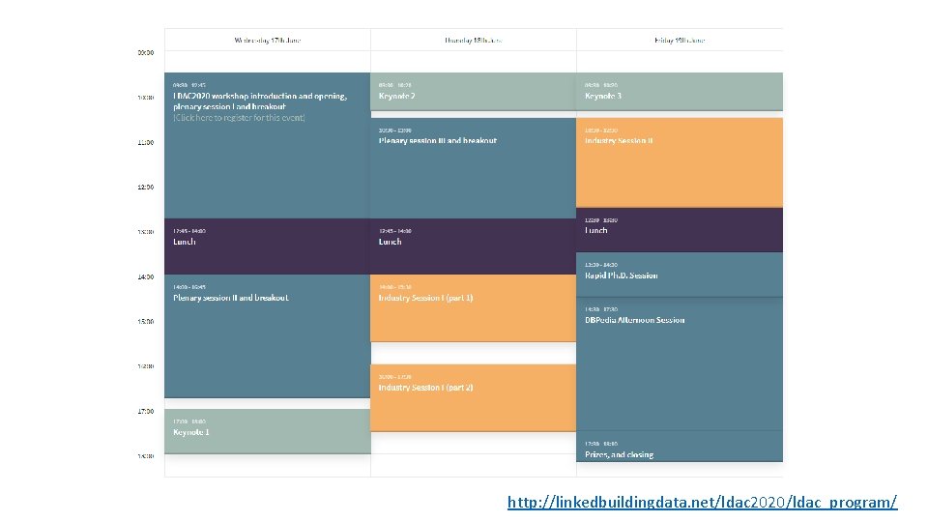The height and width of the screenshot is (522, 928).
Task: Select the Thursday Lunch block
Action: point(474,246)
